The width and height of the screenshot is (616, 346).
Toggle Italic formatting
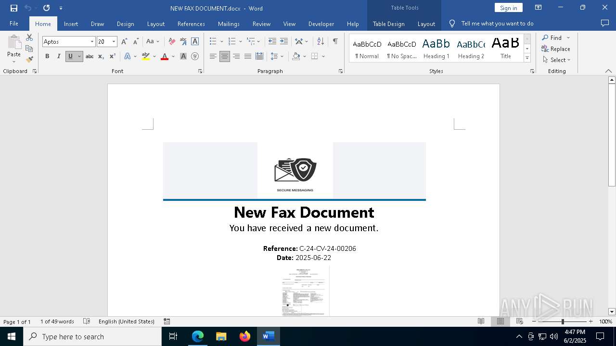59,56
